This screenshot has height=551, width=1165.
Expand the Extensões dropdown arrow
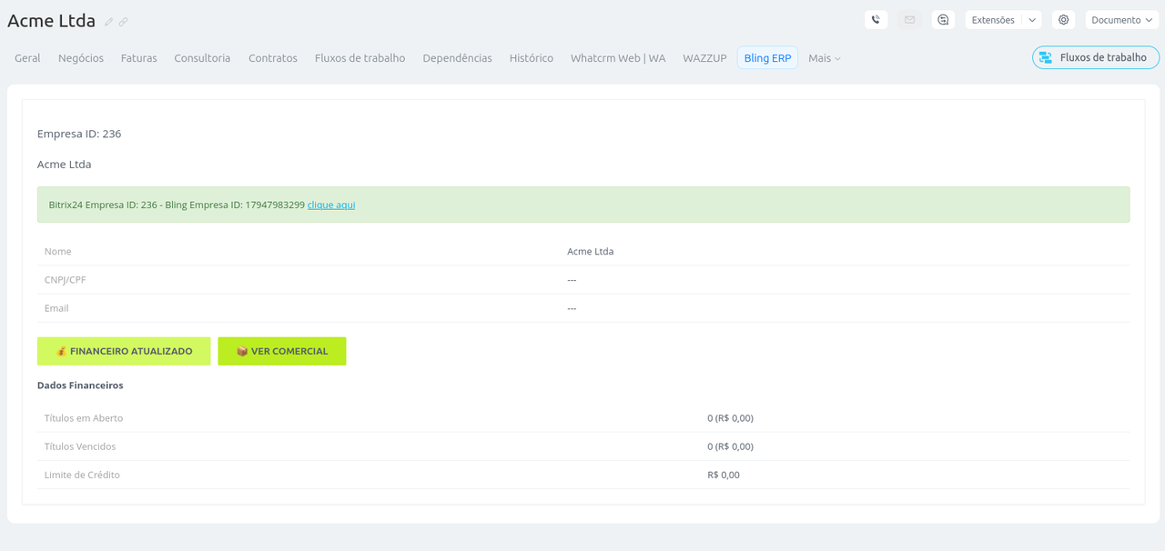pyautogui.click(x=1032, y=20)
